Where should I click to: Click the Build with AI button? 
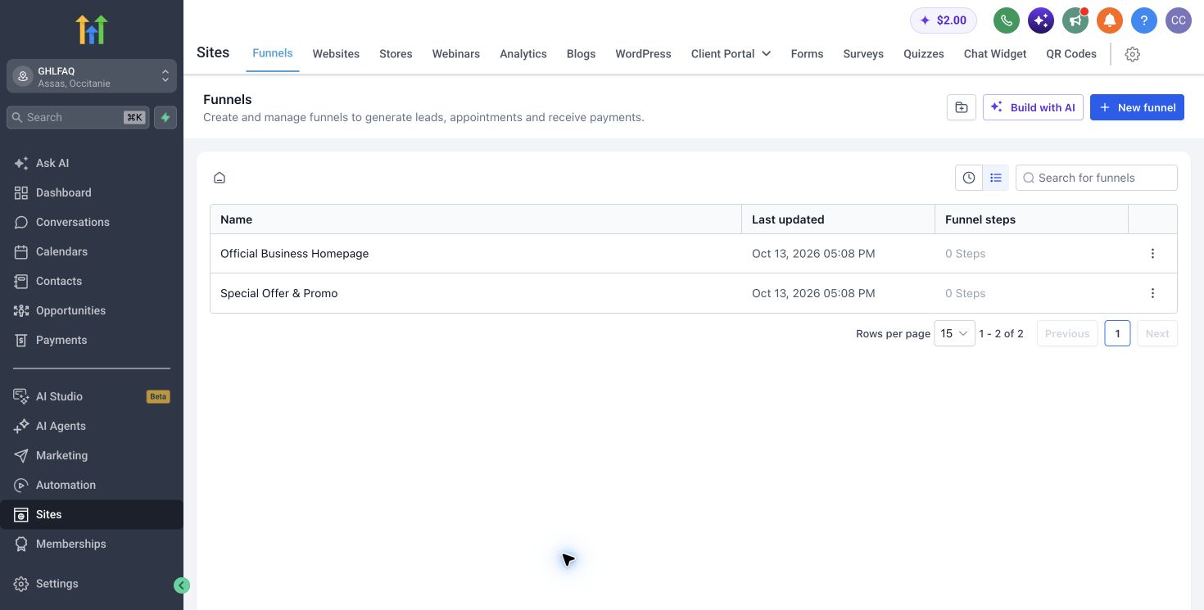(x=1033, y=107)
